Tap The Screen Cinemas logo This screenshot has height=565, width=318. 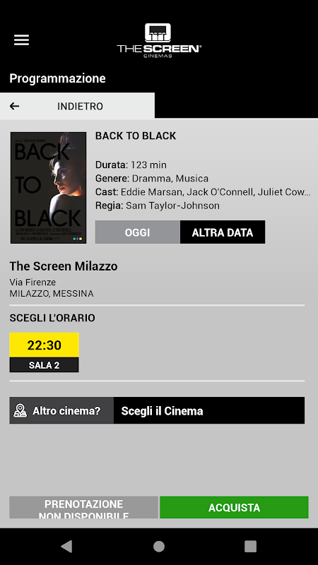pyautogui.click(x=159, y=40)
